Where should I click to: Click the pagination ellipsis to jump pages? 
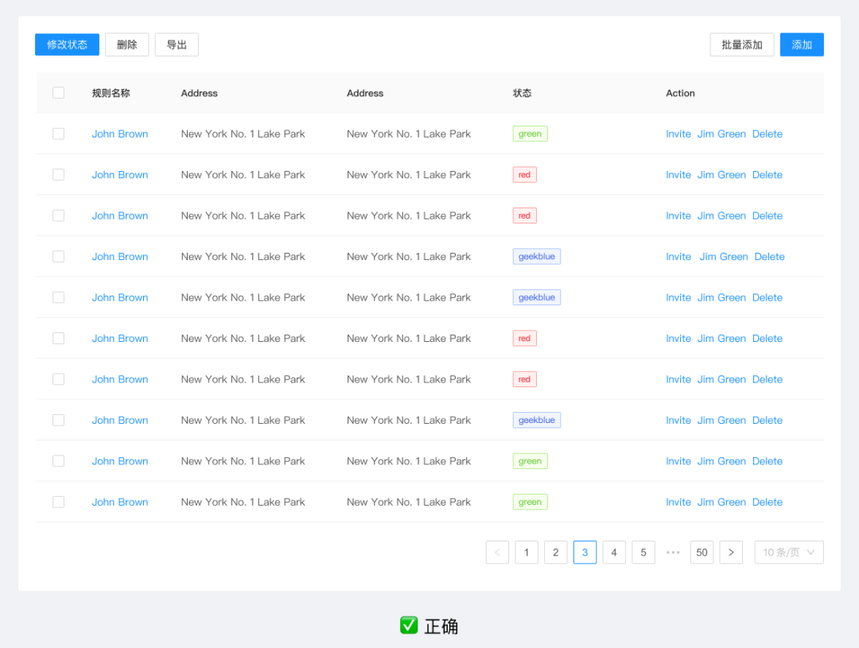(x=673, y=553)
